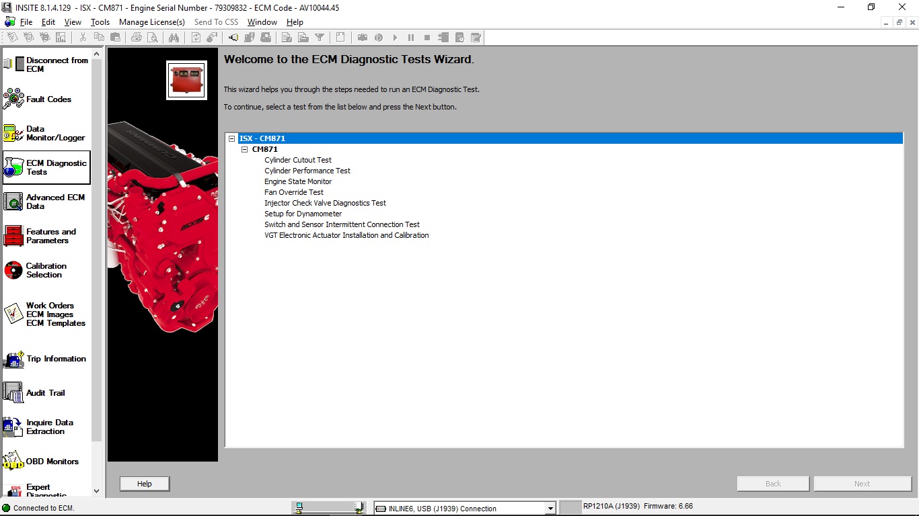Viewport: 919px width, 516px height.
Task: Click the ECM module thumbnail image
Action: (187, 80)
